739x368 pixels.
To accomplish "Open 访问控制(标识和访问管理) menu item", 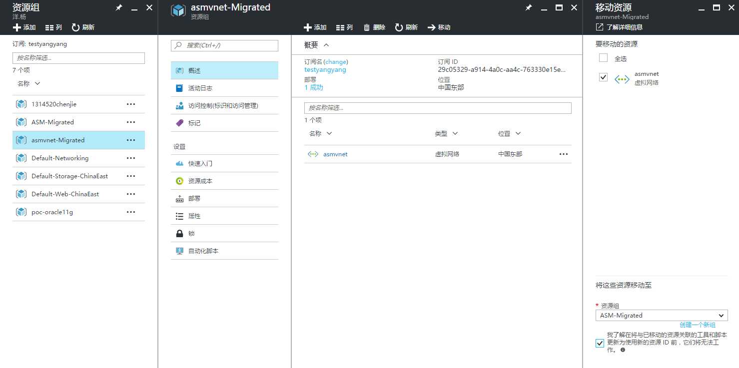I will point(224,105).
